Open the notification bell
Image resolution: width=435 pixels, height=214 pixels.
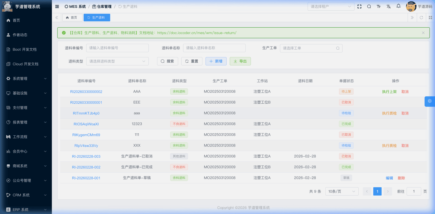pyautogui.click(x=398, y=6)
